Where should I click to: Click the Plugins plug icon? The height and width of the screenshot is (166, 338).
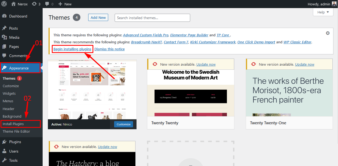pyautogui.click(x=4, y=142)
